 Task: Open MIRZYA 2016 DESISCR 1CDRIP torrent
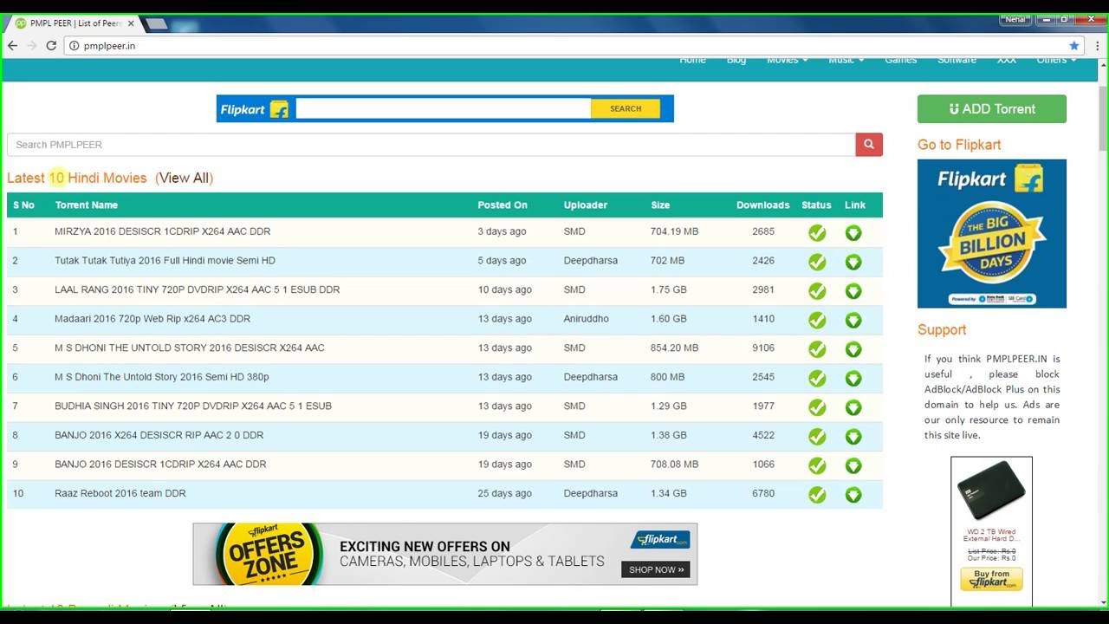pyautogui.click(x=162, y=231)
